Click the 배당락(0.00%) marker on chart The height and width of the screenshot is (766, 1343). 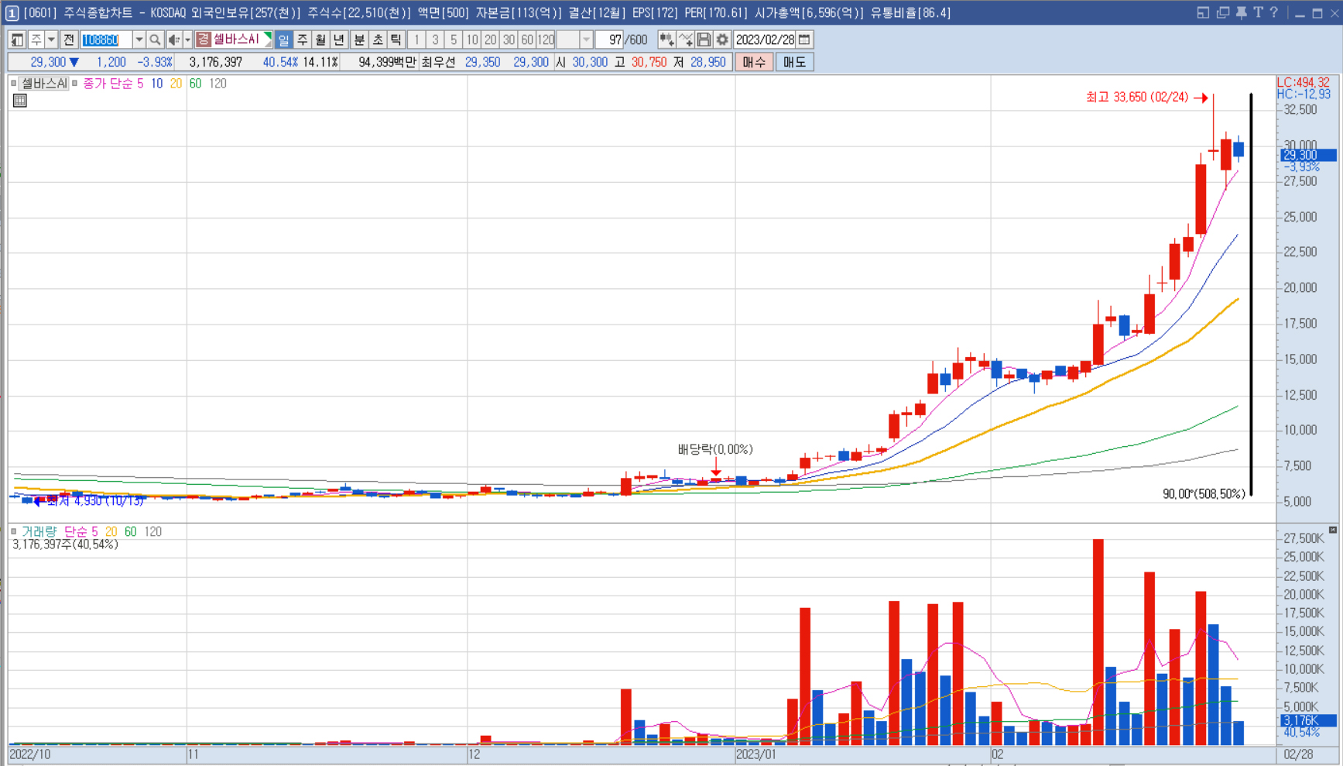[x=715, y=449]
